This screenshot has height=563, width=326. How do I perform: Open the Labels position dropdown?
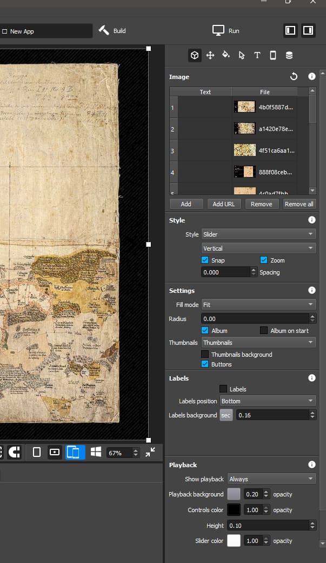pyautogui.click(x=268, y=401)
